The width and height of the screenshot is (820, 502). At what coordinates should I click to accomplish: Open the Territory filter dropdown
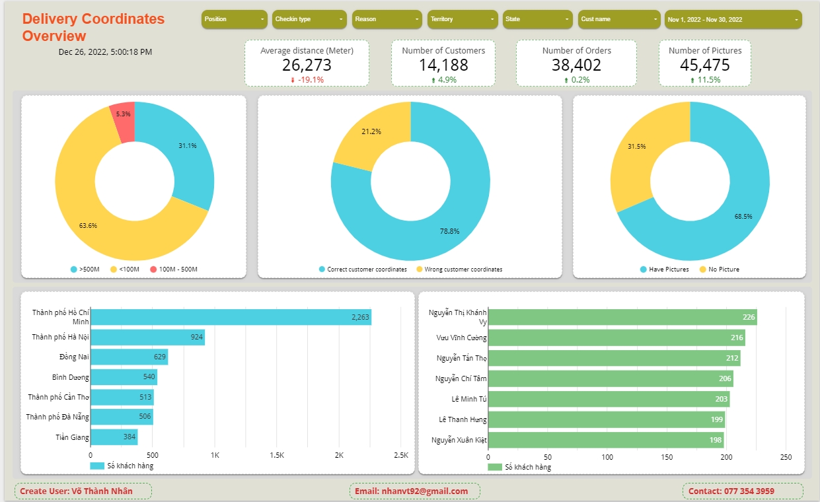(463, 19)
